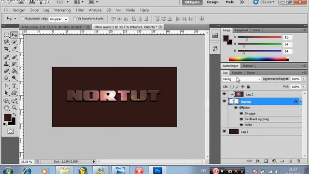
Task: Select the Zoom tool
Action: click(x=14, y=108)
